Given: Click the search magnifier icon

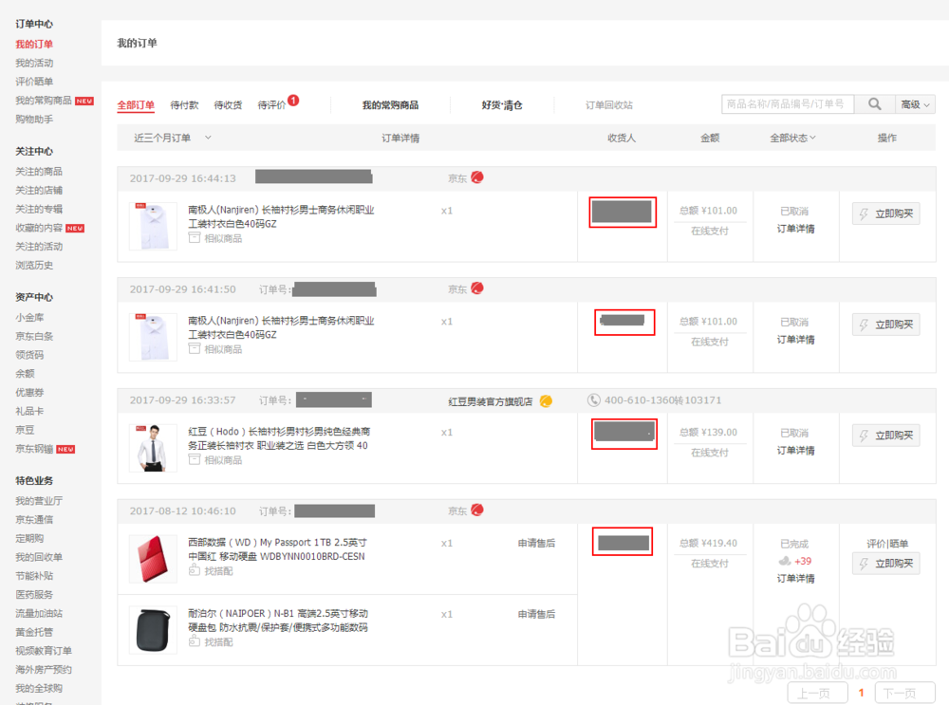Looking at the screenshot, I should tap(875, 104).
